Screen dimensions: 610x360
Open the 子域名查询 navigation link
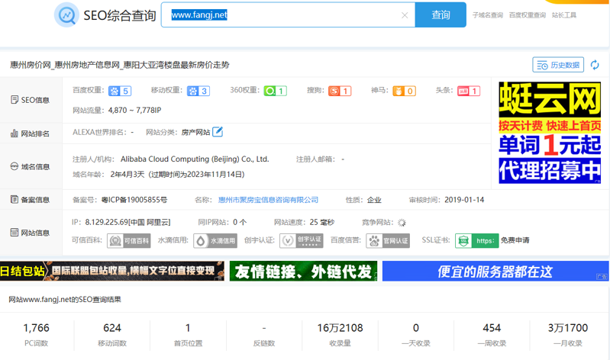coord(487,15)
